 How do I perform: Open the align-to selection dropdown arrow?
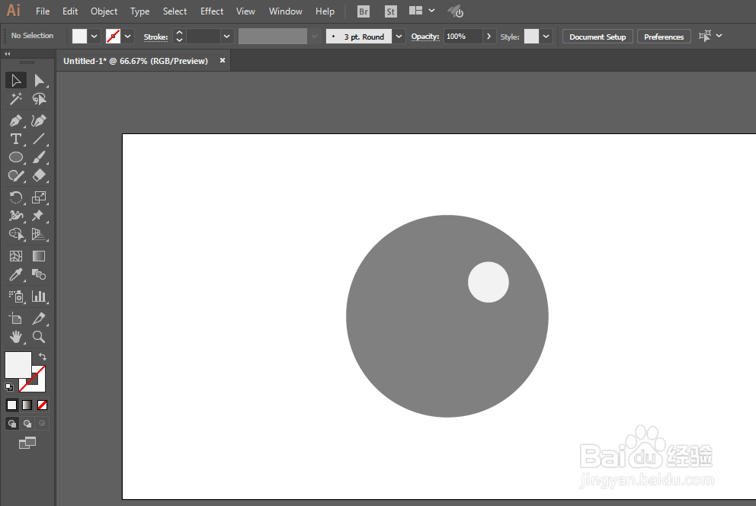(719, 36)
